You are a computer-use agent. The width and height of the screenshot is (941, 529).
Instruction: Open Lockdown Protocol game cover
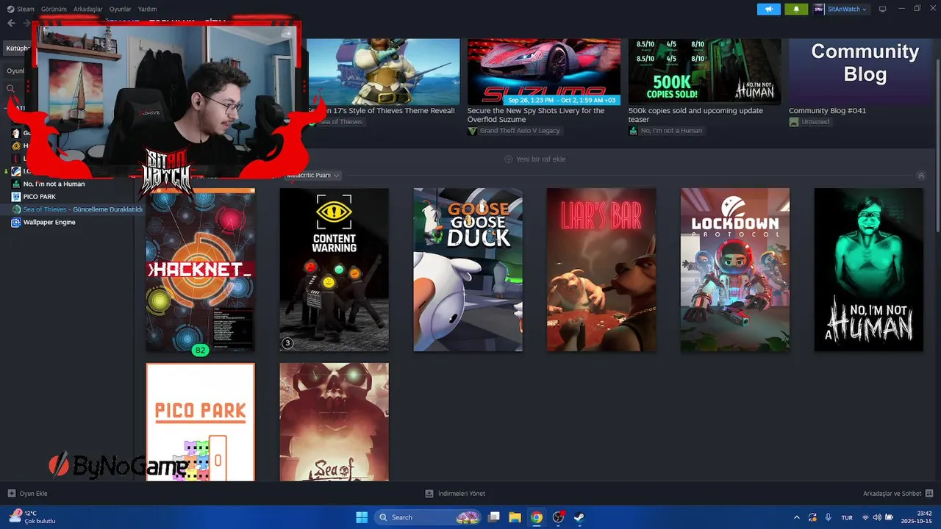point(735,270)
